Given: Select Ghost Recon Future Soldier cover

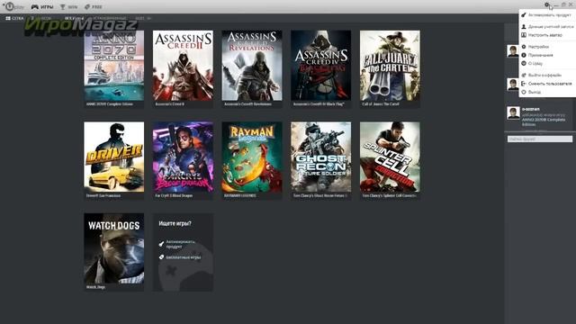Looking at the screenshot, I should (321, 157).
